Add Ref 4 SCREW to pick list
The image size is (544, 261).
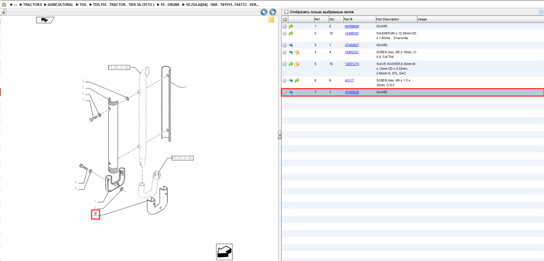(285, 52)
